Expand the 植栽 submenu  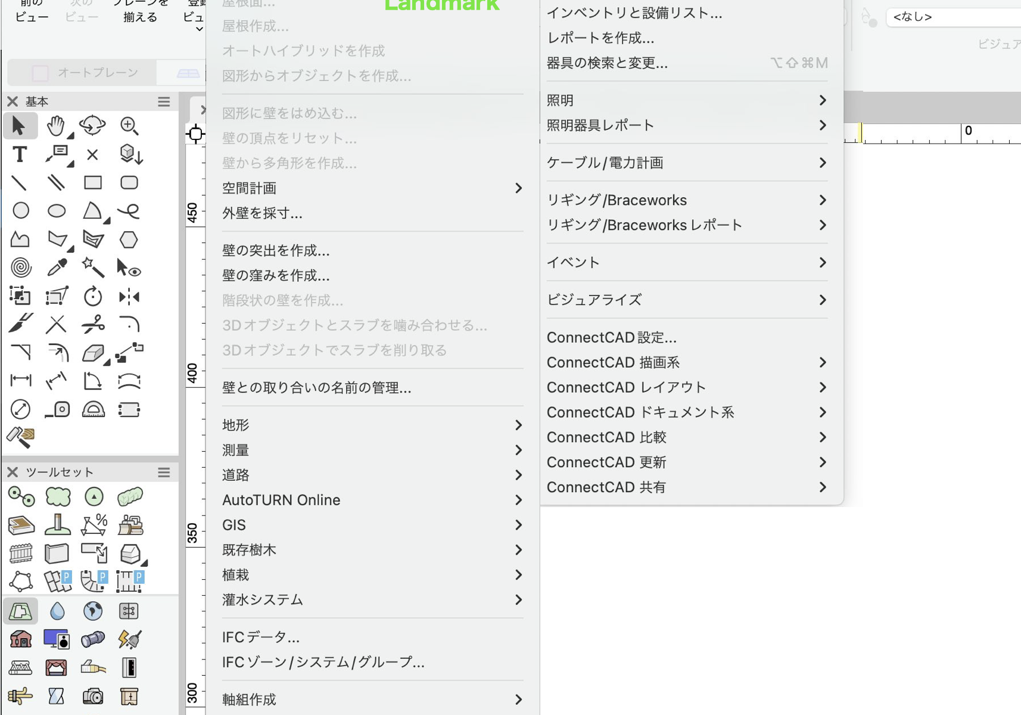(372, 576)
